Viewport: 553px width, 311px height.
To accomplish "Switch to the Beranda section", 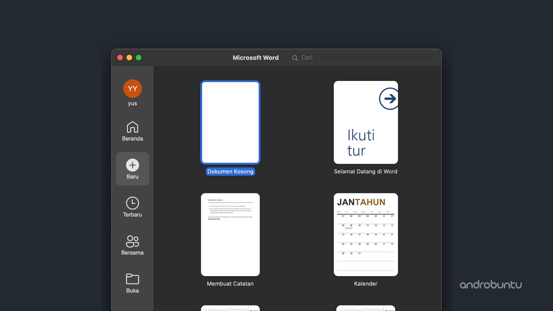I will [132, 132].
